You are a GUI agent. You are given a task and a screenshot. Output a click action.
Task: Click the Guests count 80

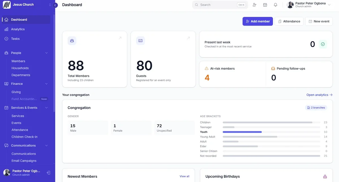tap(144, 66)
